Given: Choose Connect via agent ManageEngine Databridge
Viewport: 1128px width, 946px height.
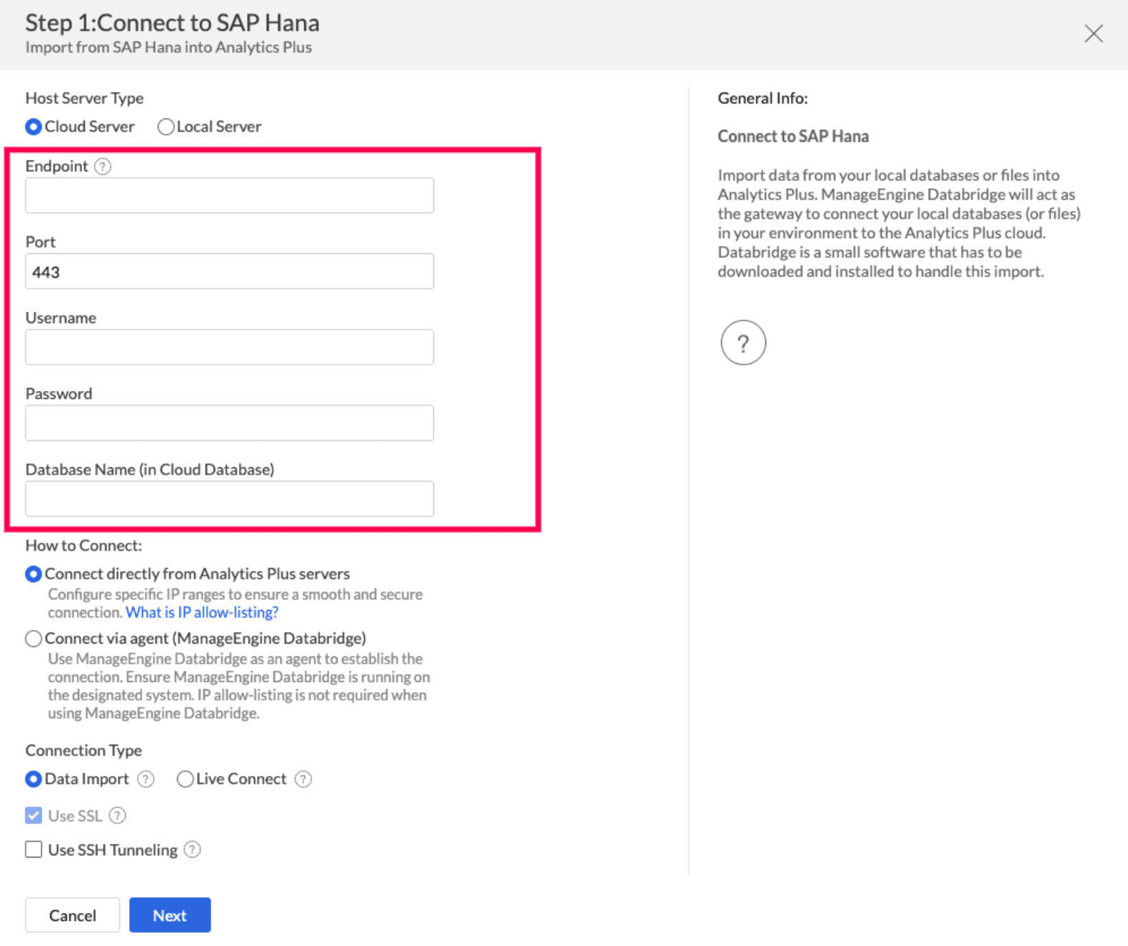Looking at the screenshot, I should (34, 639).
